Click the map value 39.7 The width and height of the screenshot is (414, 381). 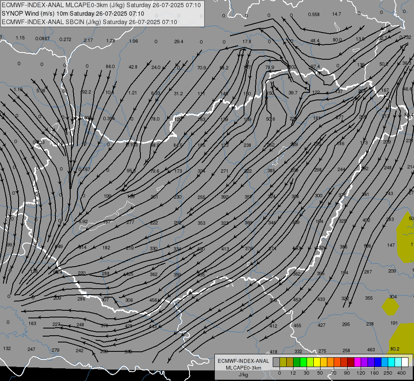tap(293, 93)
